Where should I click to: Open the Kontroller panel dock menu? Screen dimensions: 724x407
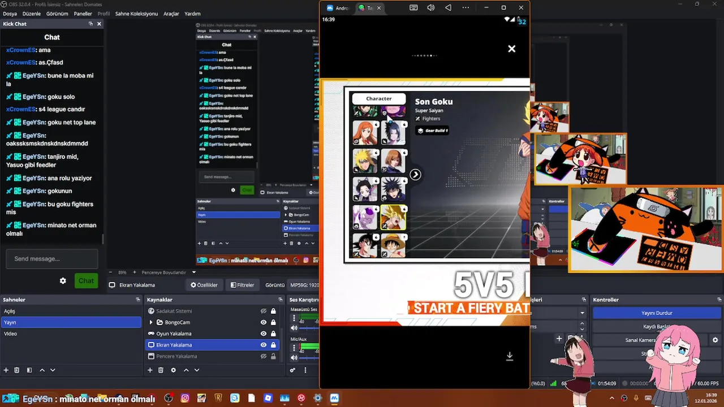(719, 300)
